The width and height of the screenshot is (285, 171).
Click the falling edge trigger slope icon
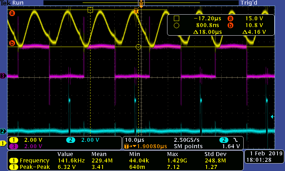[x=235, y=140]
